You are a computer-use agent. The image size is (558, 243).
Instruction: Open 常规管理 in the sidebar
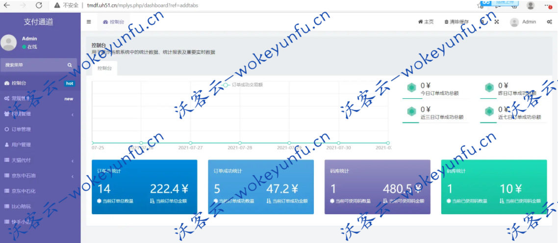click(x=40, y=99)
